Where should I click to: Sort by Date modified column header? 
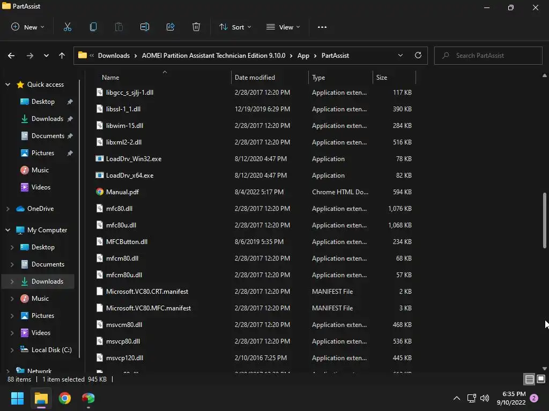click(270, 77)
